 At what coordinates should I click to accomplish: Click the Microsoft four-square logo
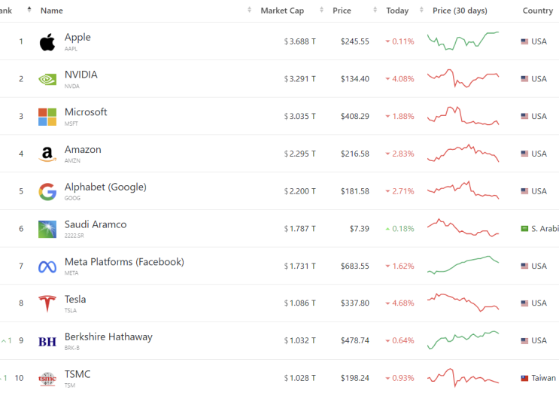point(47,117)
